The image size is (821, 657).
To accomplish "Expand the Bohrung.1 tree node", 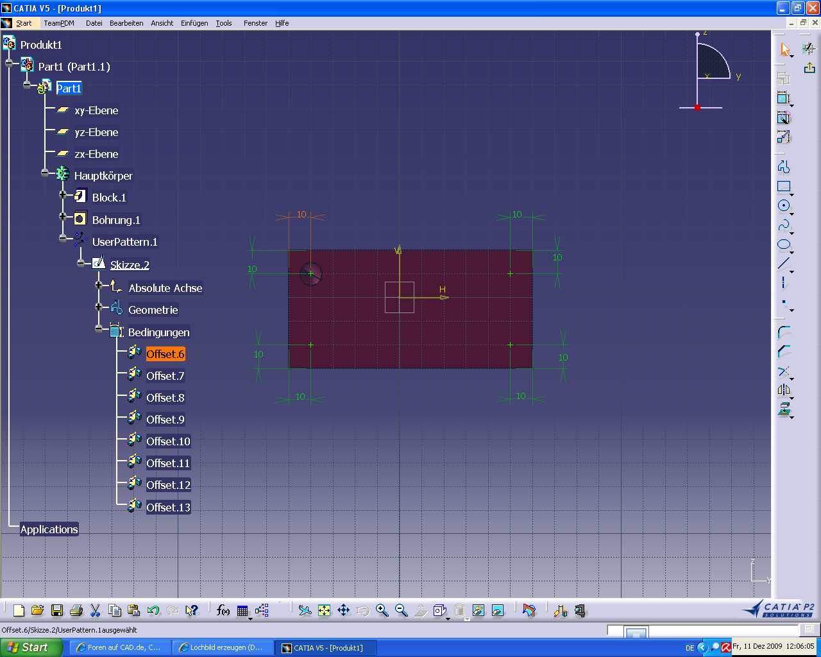I will point(63,216).
